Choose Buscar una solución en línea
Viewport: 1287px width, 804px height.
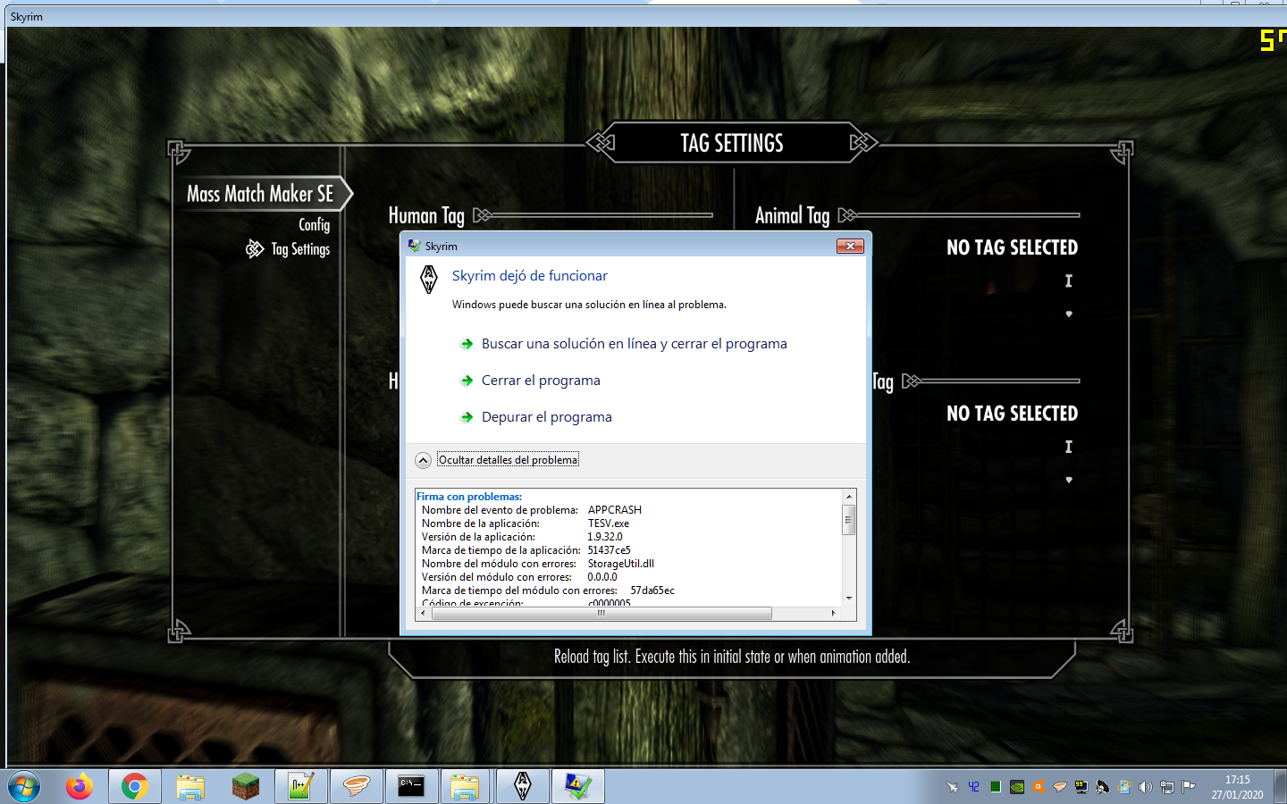634,344
